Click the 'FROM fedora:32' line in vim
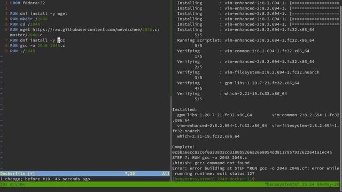Viewport: 342px width, 192px height. pos(27,3)
